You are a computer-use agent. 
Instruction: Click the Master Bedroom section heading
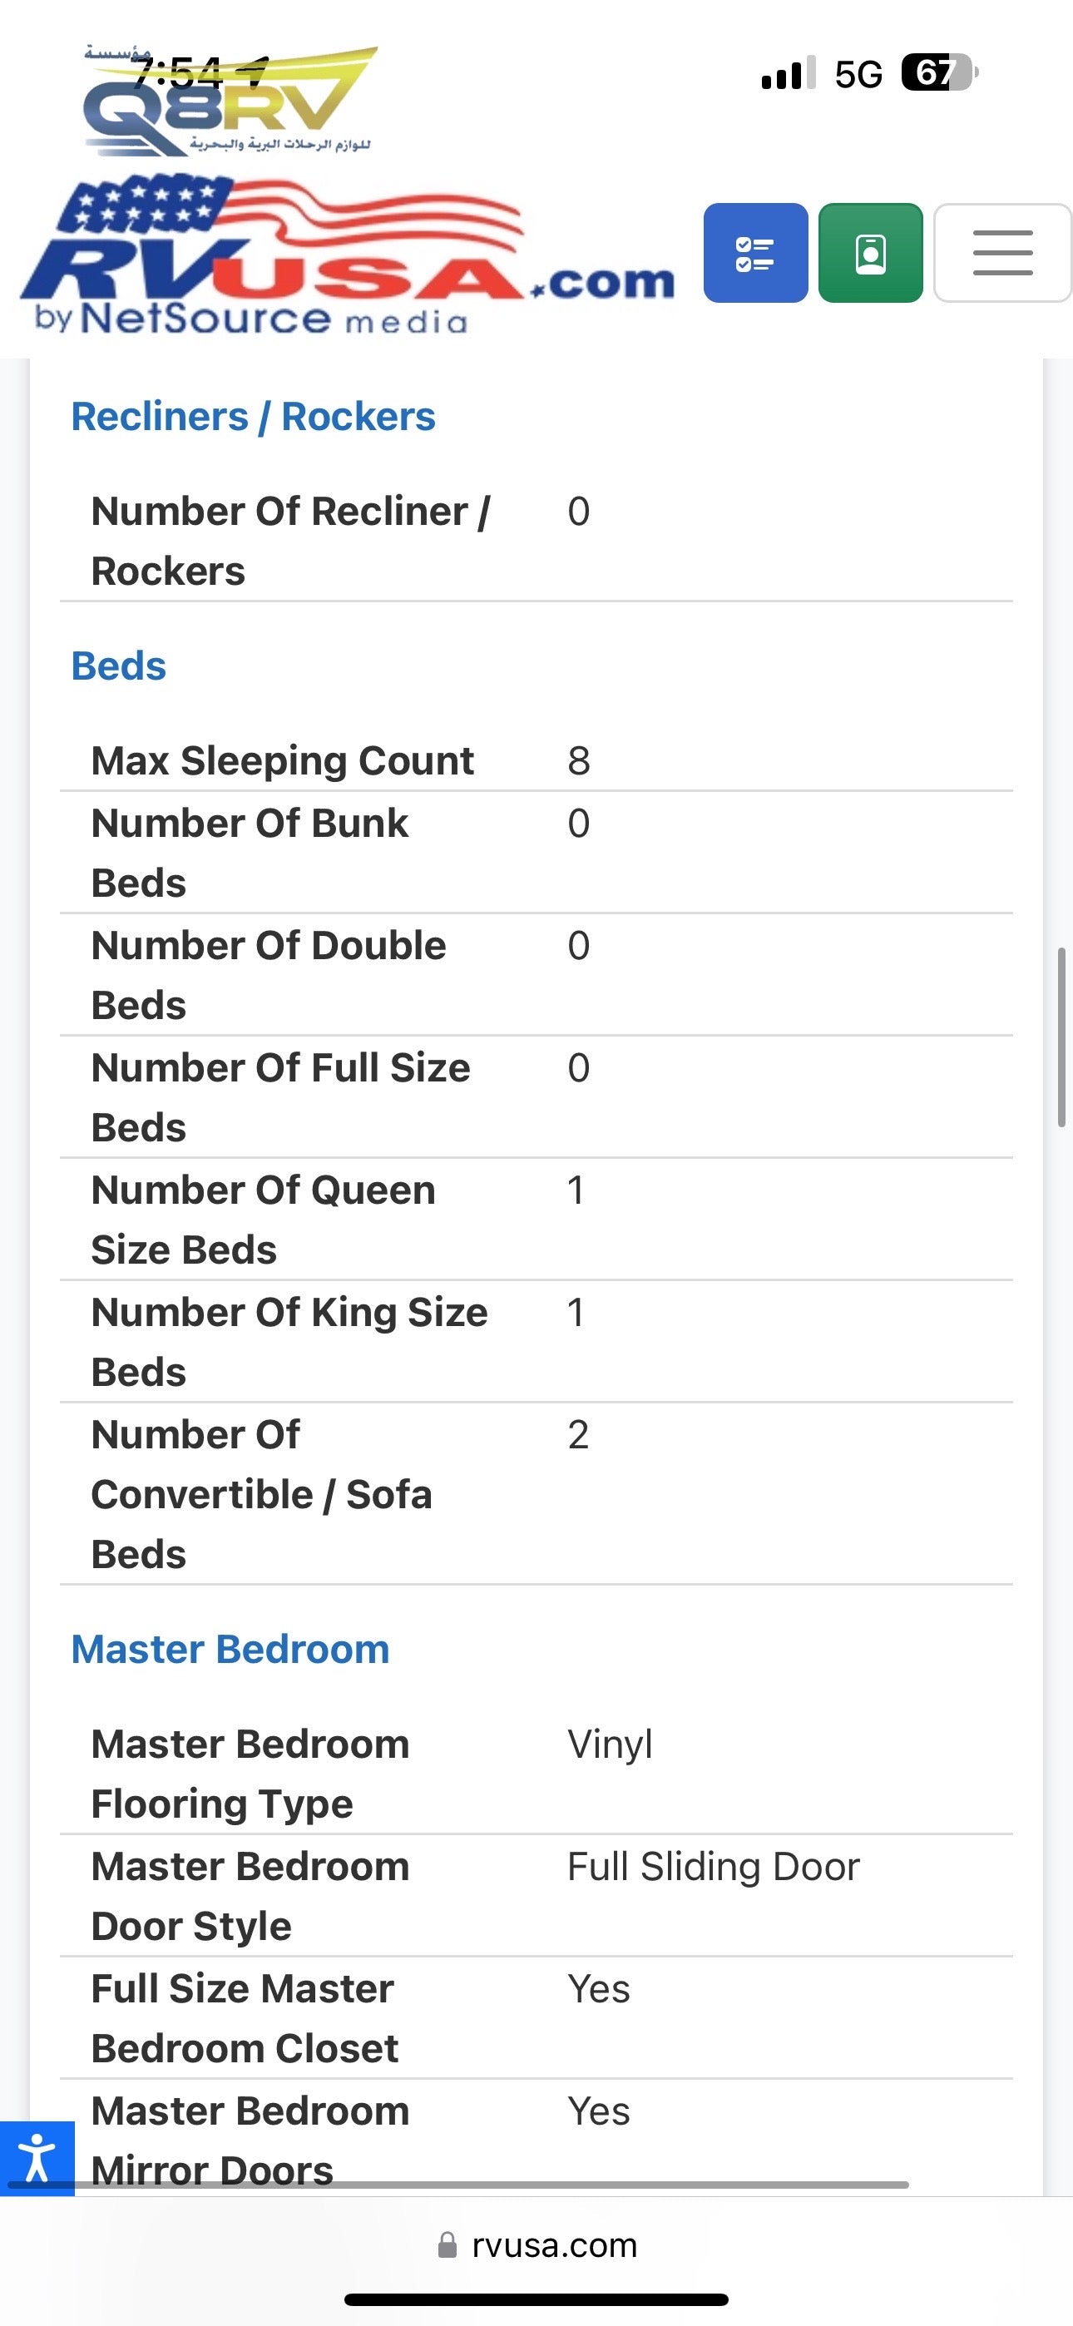230,1649
